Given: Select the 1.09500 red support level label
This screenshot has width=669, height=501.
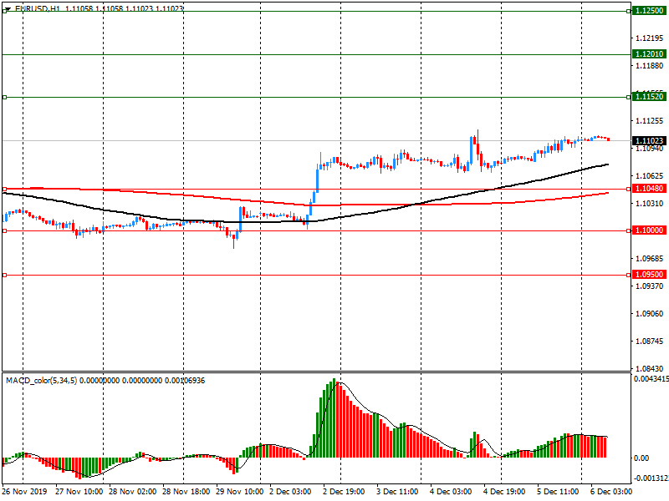Looking at the screenshot, I should tap(650, 275).
